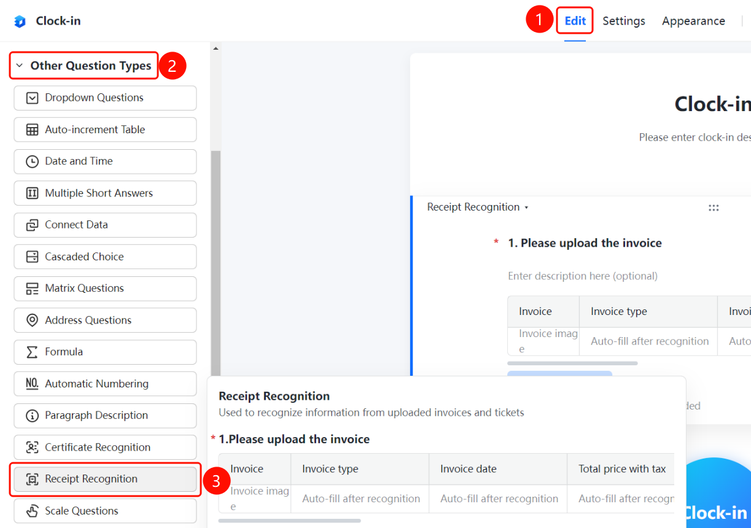Click the Receipt Recognition scan icon

32,479
